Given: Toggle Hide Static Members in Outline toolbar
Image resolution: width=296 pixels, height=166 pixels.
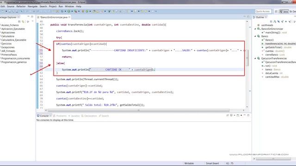Looking at the screenshot, I should point(282,22).
